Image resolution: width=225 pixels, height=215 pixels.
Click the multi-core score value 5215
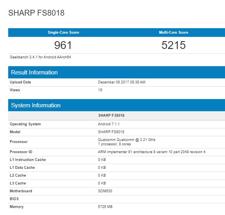coord(173,45)
